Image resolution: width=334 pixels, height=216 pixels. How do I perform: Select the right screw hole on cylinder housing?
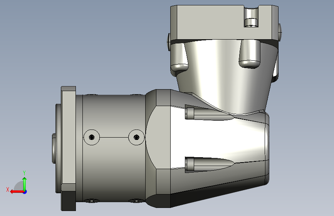click(x=136, y=137)
